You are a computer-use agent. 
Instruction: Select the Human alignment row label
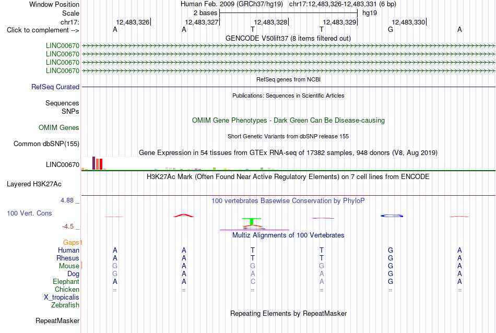[x=68, y=251]
